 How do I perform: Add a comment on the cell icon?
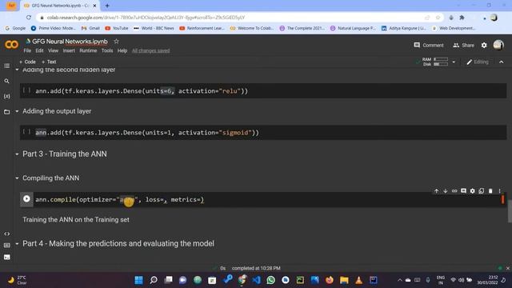point(463,191)
